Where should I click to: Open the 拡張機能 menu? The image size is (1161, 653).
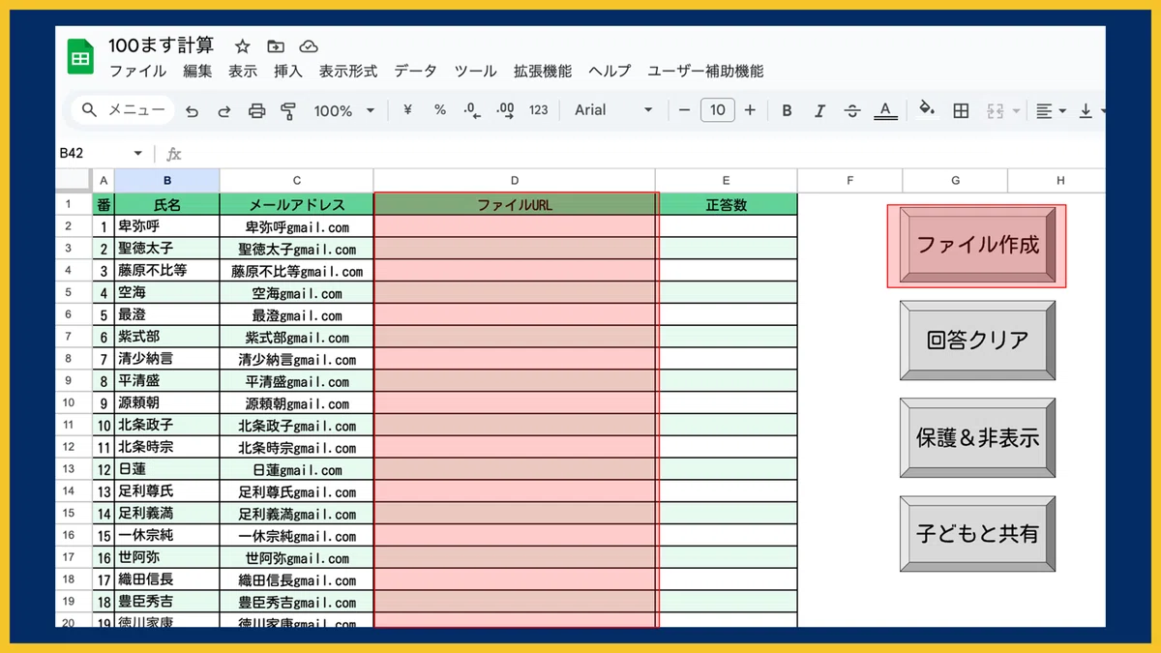pyautogui.click(x=543, y=71)
